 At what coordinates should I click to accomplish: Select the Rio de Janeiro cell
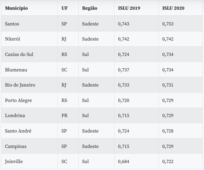(20, 85)
